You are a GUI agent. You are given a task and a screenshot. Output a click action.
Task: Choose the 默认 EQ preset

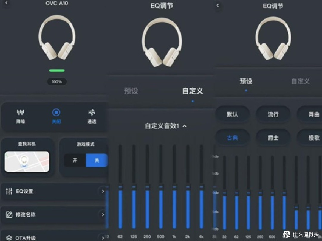232,114
